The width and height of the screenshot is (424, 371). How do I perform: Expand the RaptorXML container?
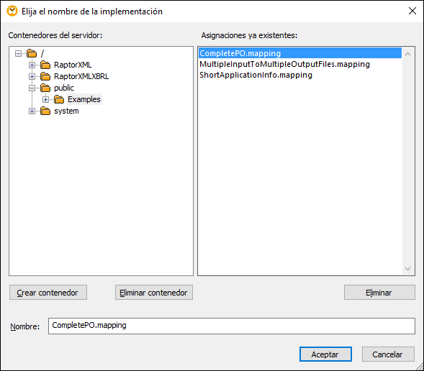pyautogui.click(x=32, y=65)
